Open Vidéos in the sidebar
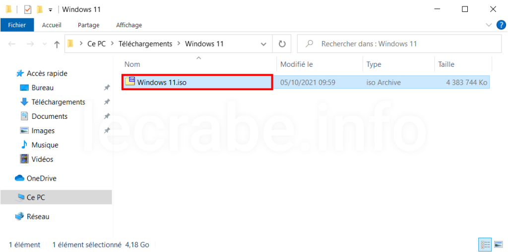This screenshot has width=508, height=252. [42, 159]
